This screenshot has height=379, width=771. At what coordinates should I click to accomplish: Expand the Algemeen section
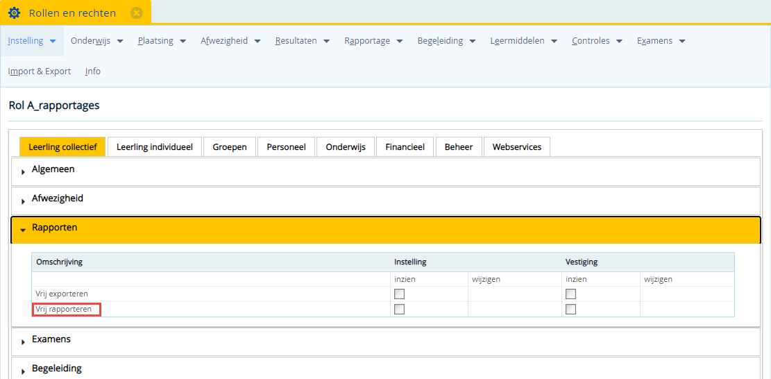click(x=386, y=171)
